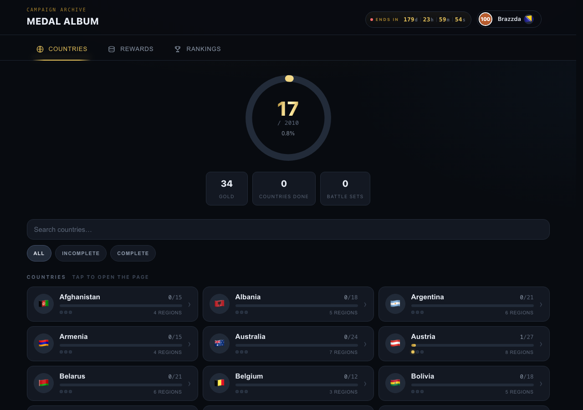Click Australia's 7 REGIONS label
The width and height of the screenshot is (583, 410).
tap(343, 353)
